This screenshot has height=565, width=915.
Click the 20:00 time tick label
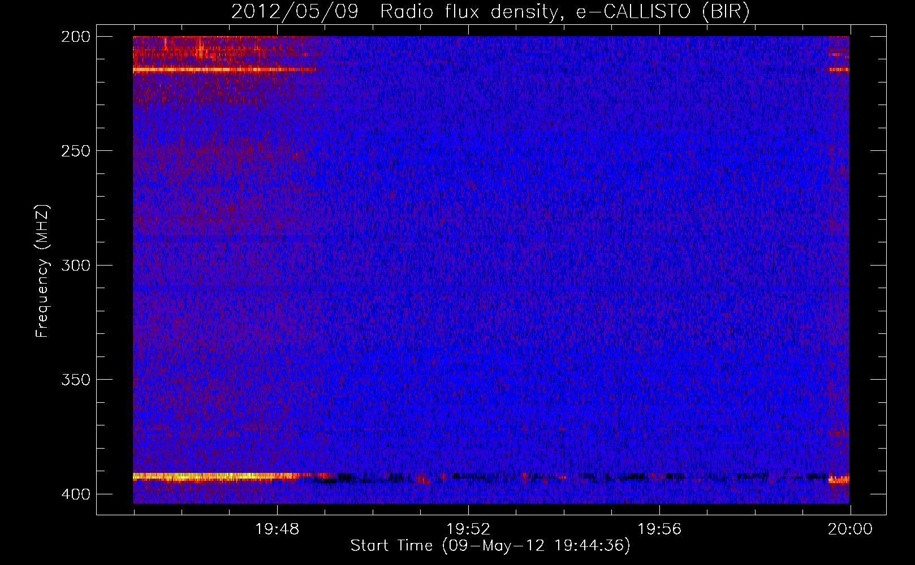tap(850, 529)
